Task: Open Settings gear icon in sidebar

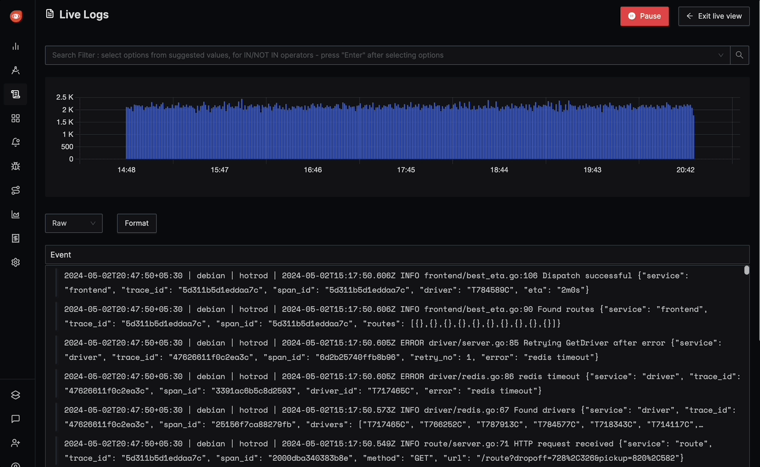Action: [16, 262]
